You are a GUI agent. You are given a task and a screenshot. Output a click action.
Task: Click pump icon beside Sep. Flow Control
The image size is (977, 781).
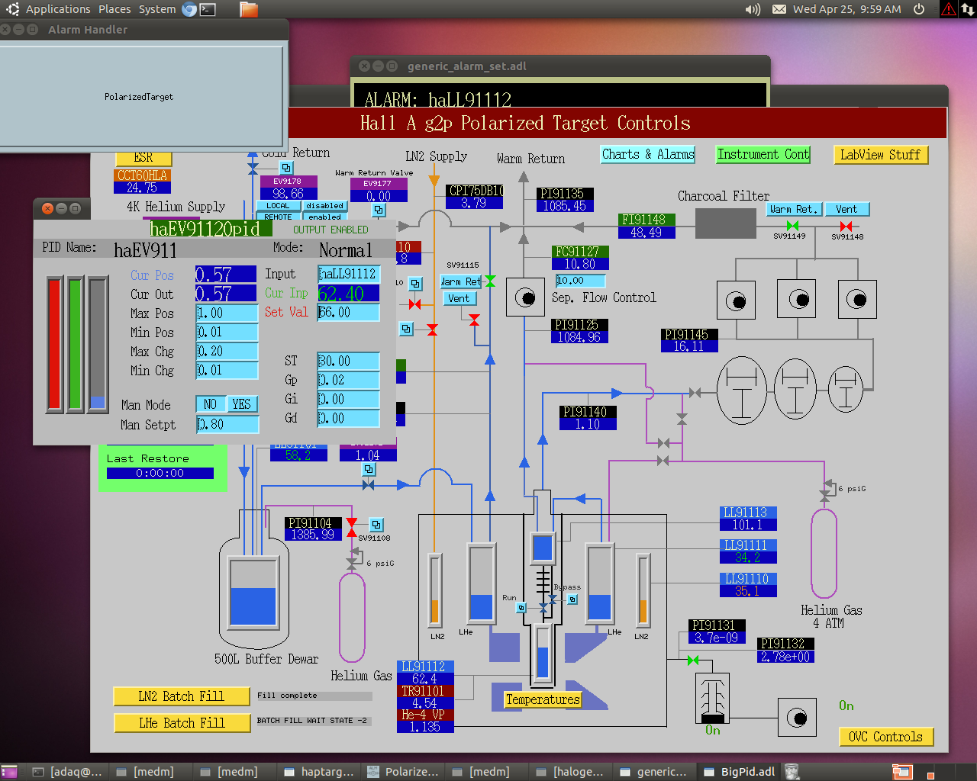pyautogui.click(x=525, y=297)
